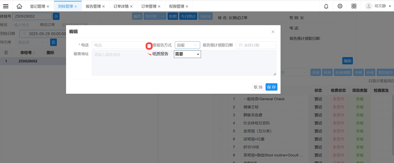The width and height of the screenshot is (394, 163).
Task: Go to home via house icon
Action: [x=19, y=6]
